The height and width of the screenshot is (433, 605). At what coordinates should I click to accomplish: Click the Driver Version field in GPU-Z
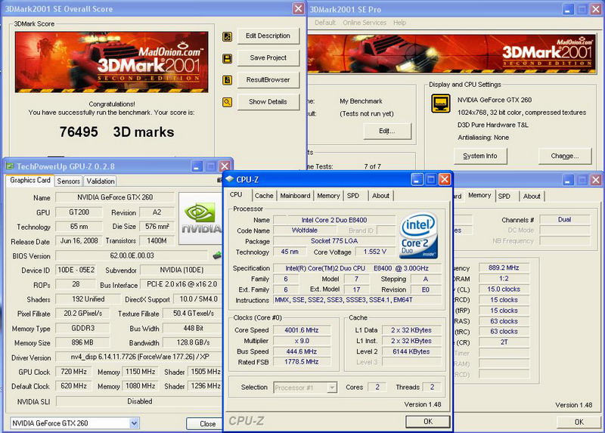(x=139, y=357)
